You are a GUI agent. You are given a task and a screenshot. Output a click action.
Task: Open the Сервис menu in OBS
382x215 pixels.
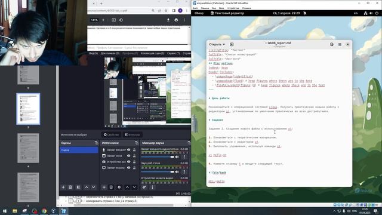174,53
